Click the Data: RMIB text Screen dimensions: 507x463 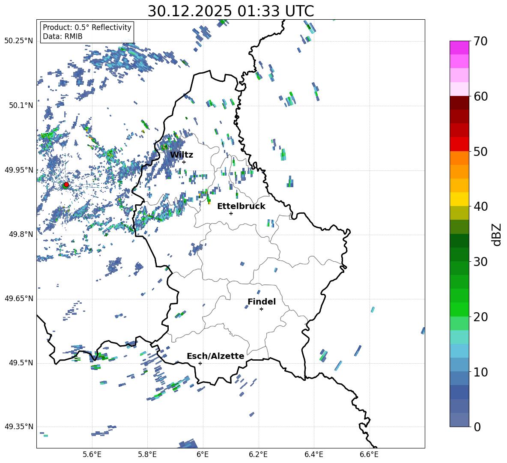tap(63, 36)
